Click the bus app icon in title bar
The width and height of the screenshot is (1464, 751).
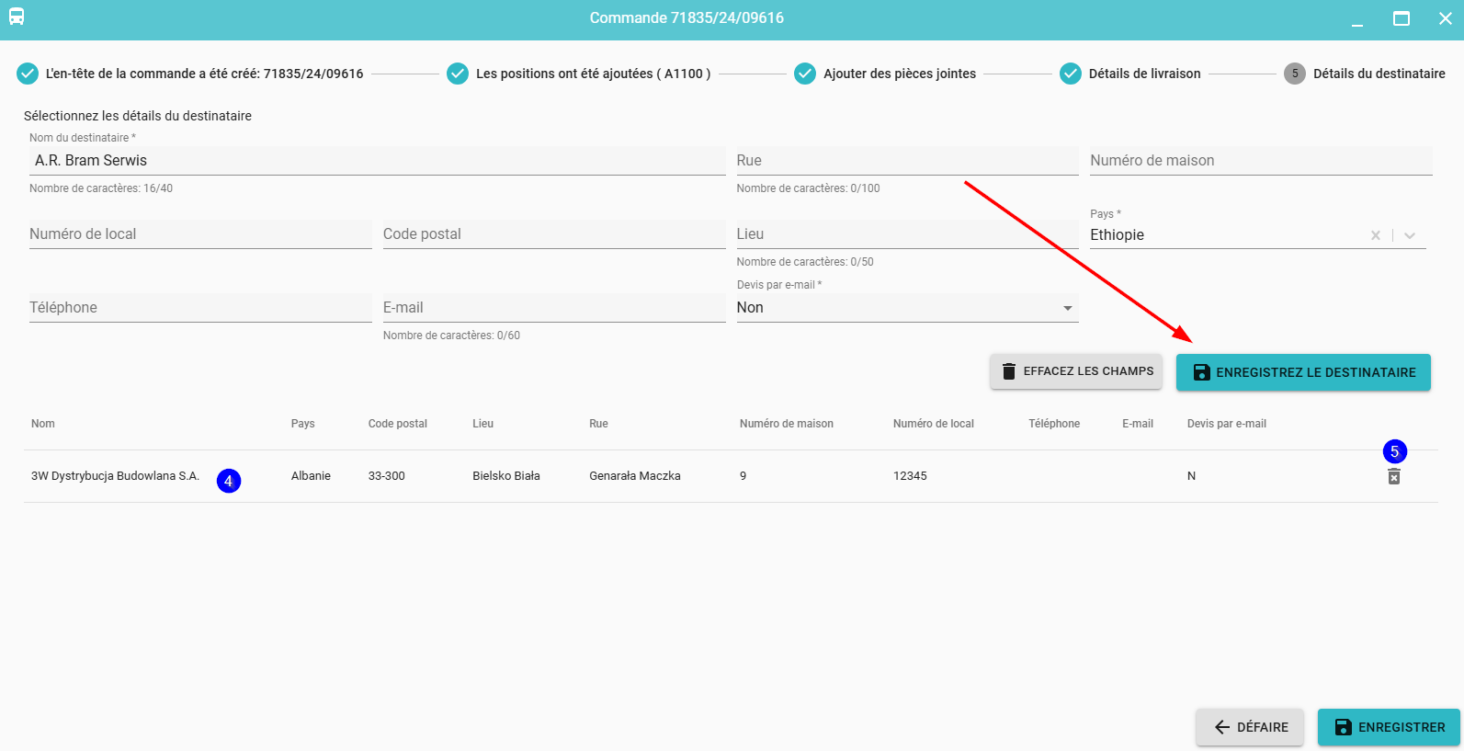(17, 17)
